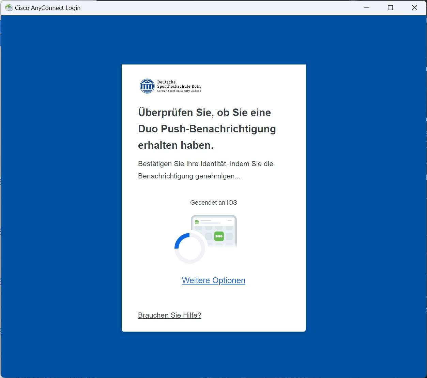Click the heading 'Überprüfen Sie, ob Sie eine'

pos(204,112)
